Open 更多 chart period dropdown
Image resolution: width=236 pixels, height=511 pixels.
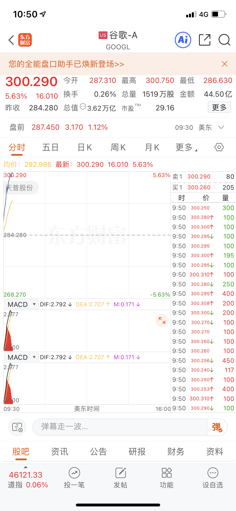pyautogui.click(x=186, y=147)
